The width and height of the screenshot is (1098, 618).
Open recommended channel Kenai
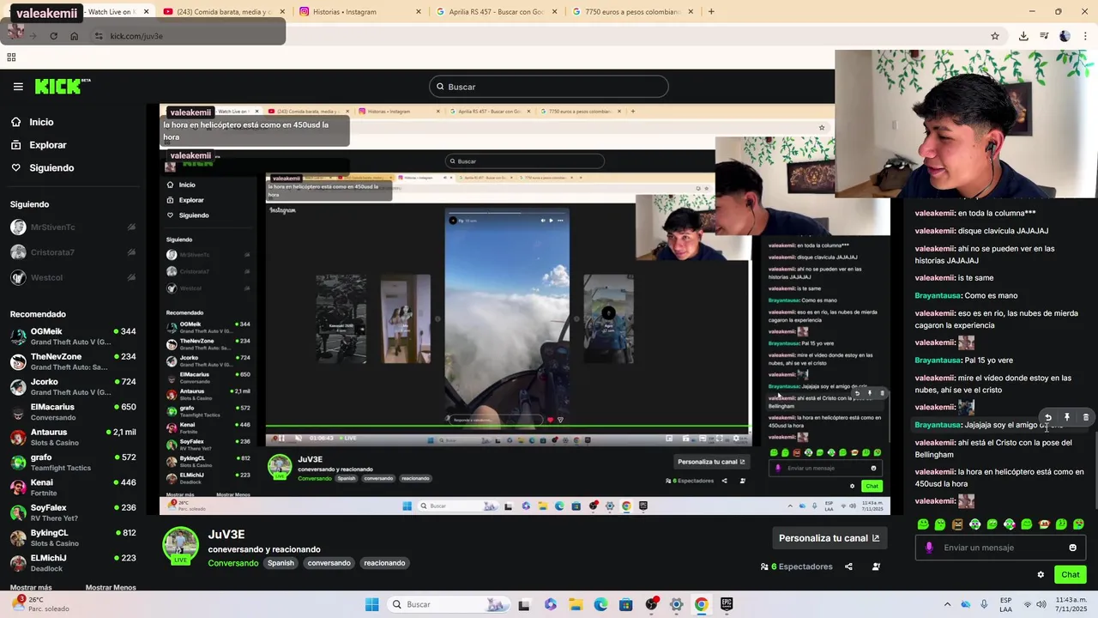(x=73, y=488)
